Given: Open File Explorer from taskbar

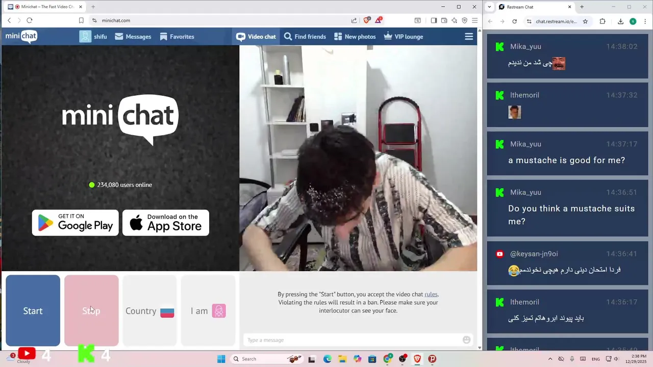Looking at the screenshot, I should point(342,359).
